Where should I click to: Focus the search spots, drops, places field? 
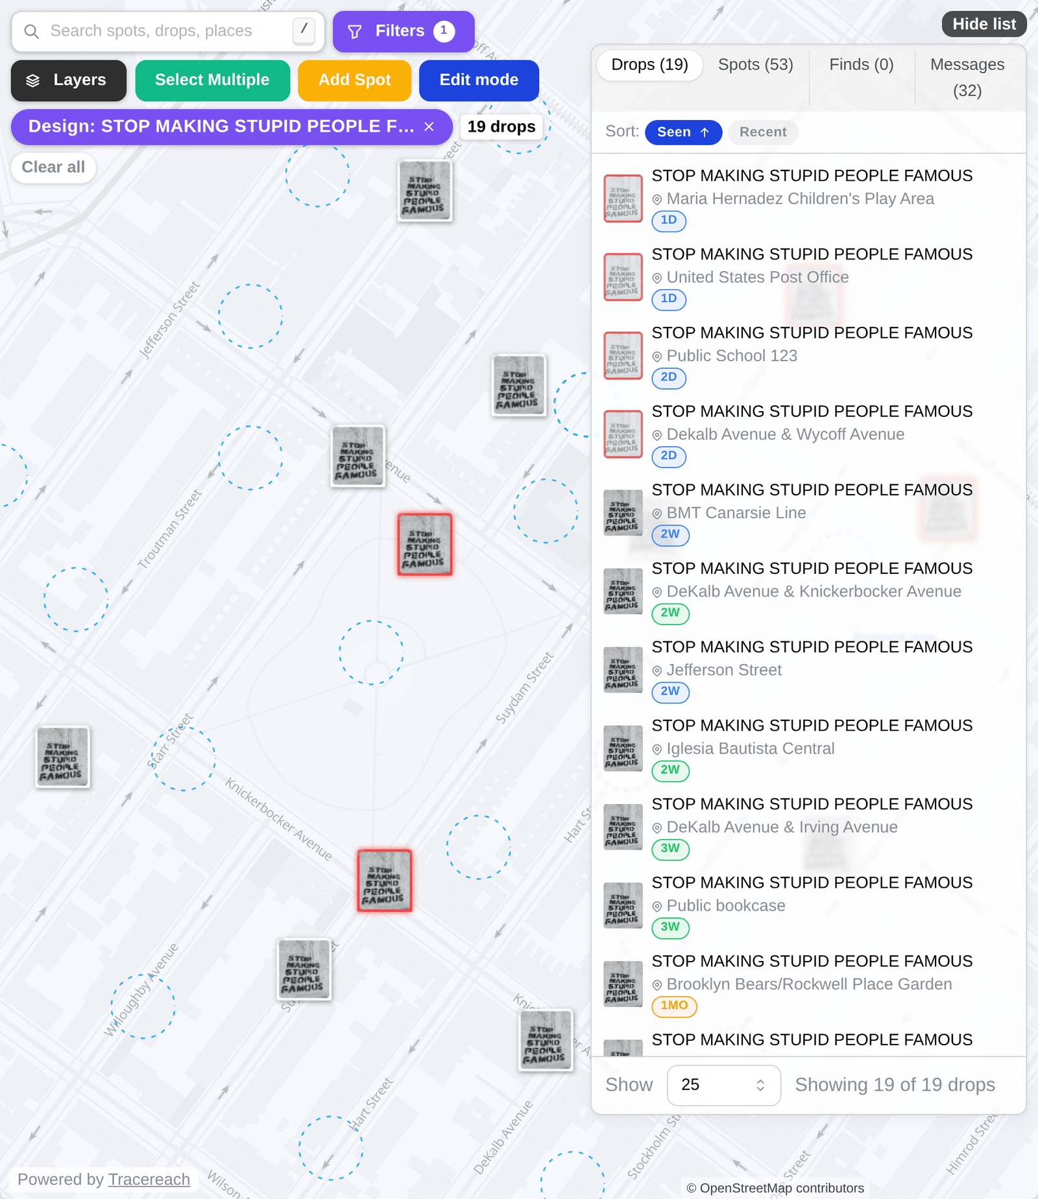(x=168, y=31)
